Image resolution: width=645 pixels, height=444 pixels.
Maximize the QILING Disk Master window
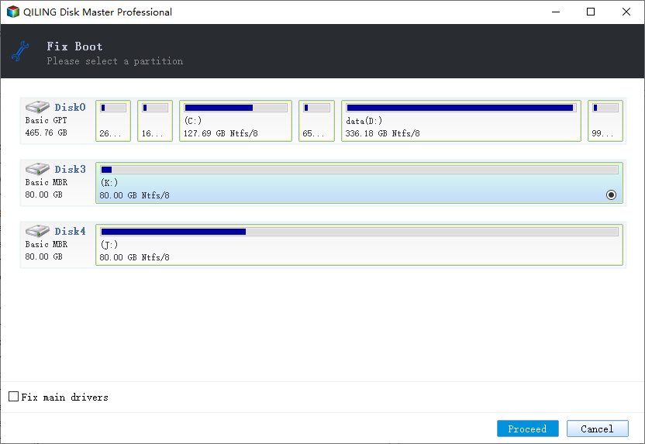pyautogui.click(x=591, y=12)
